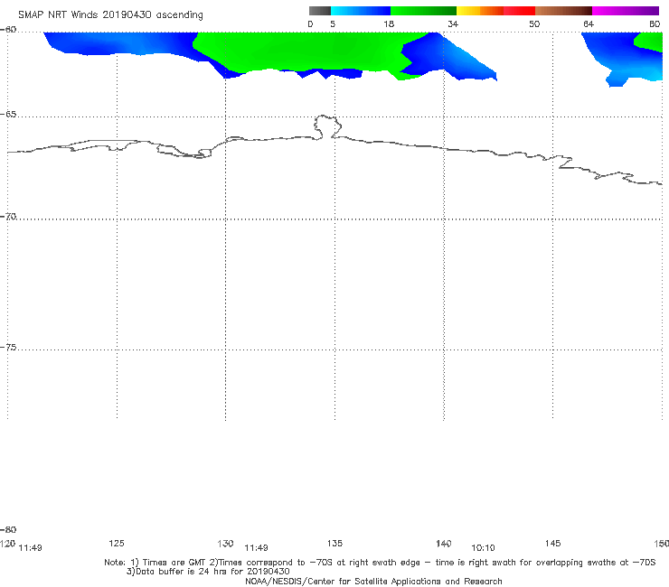
Task: Click the color bar label 80
Action: pyautogui.click(x=655, y=23)
